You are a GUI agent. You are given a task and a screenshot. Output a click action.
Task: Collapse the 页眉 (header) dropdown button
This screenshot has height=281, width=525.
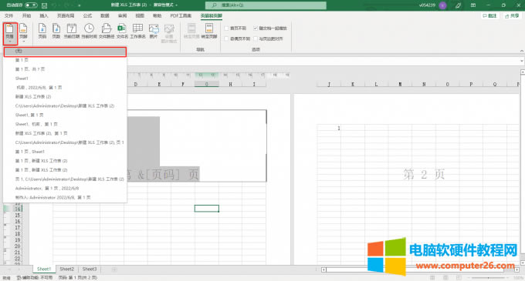pyautogui.click(x=10, y=33)
